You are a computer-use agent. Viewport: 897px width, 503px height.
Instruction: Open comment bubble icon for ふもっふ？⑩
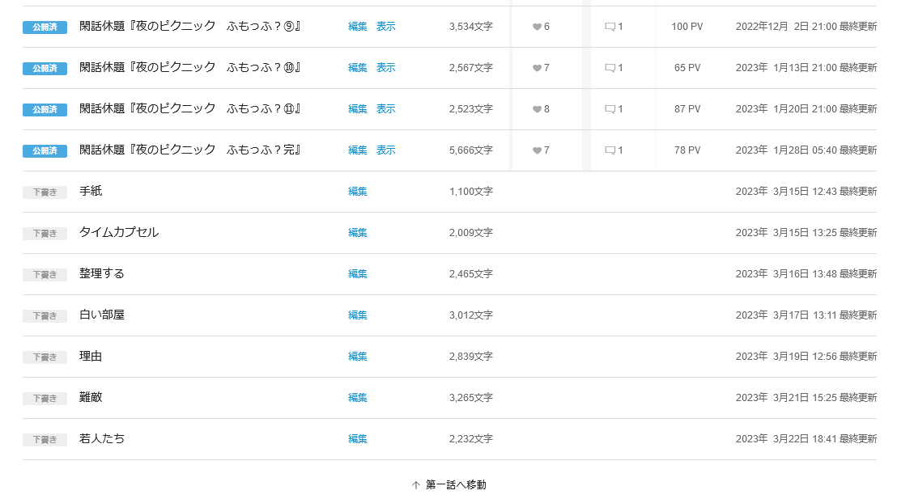(x=610, y=68)
